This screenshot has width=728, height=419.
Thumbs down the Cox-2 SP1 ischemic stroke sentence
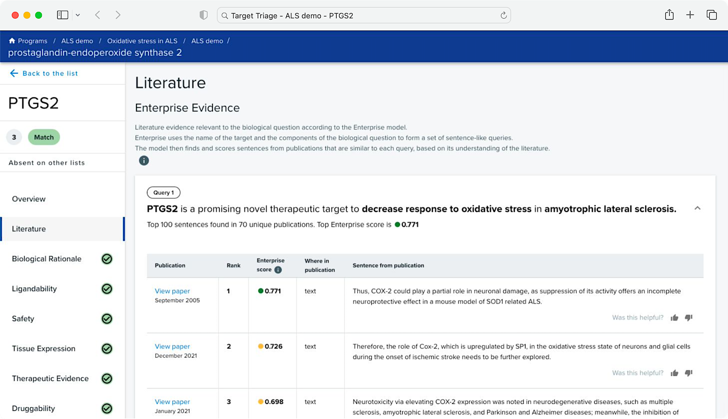pos(689,373)
